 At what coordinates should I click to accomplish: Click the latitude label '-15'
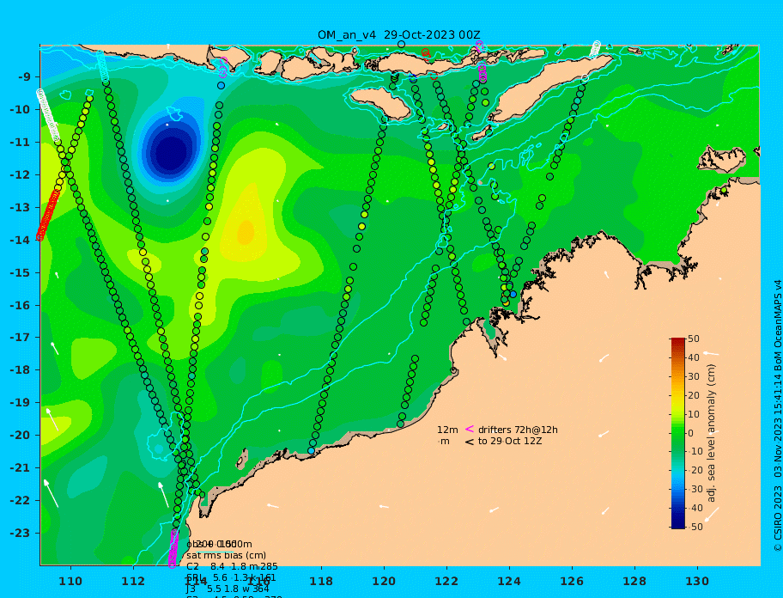pyautogui.click(x=19, y=272)
